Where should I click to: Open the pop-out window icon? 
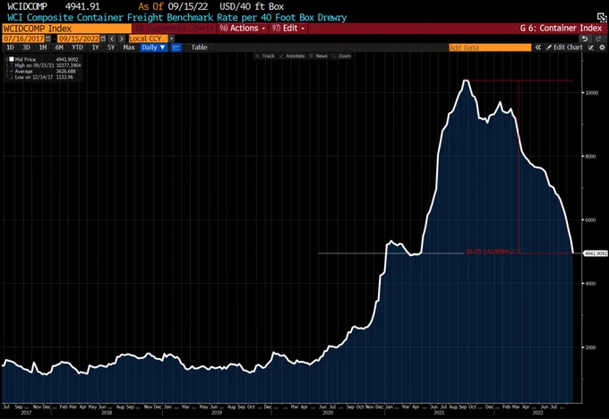tap(602, 17)
